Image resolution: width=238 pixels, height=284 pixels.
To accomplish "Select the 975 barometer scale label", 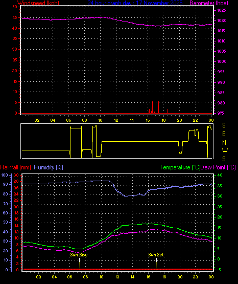I will pos(221,113).
